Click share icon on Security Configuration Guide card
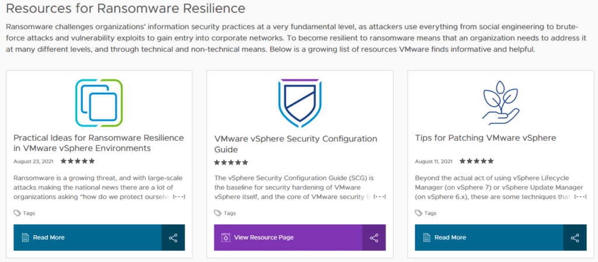598x262 pixels. tap(374, 237)
